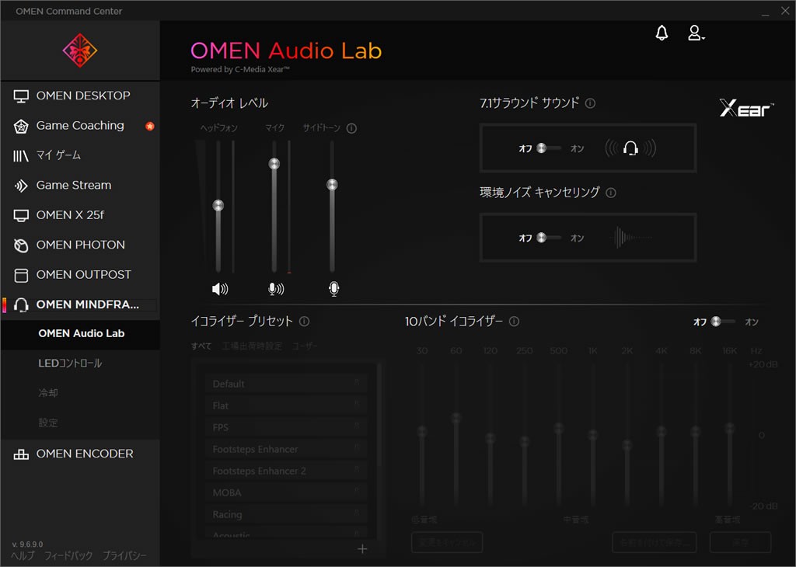796x567 pixels.
Task: Select 設定 sub-tab under Mindframe
Action: point(48,423)
